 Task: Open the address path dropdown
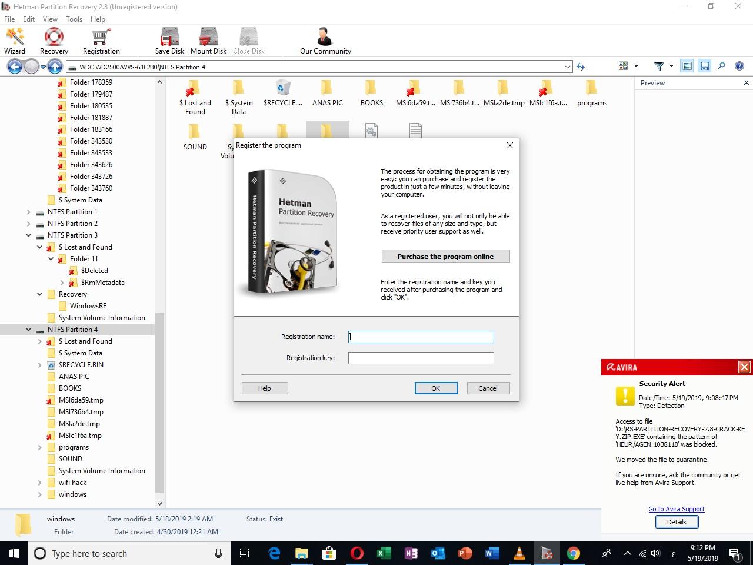pyautogui.click(x=567, y=67)
